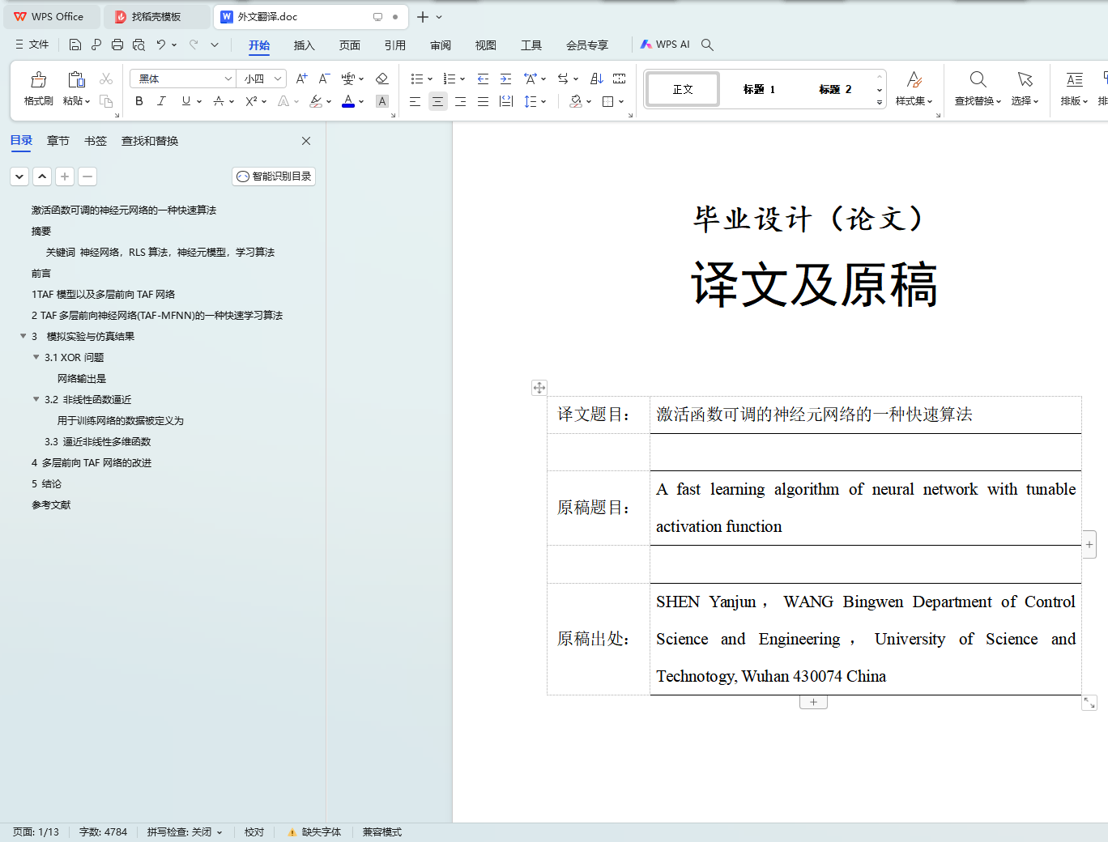Screen dimensions: 1108x842
Task: Click the search magnifier beside WPS AI
Action: coord(707,45)
